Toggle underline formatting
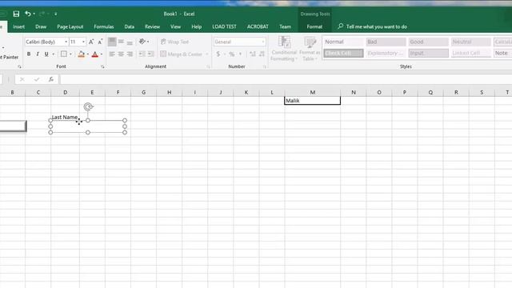Image resolution: width=512 pixels, height=288 pixels. click(46, 54)
